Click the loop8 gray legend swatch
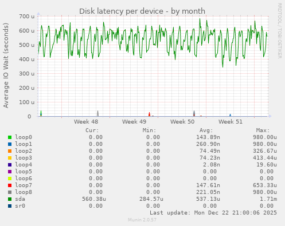 [x=10, y=192]
